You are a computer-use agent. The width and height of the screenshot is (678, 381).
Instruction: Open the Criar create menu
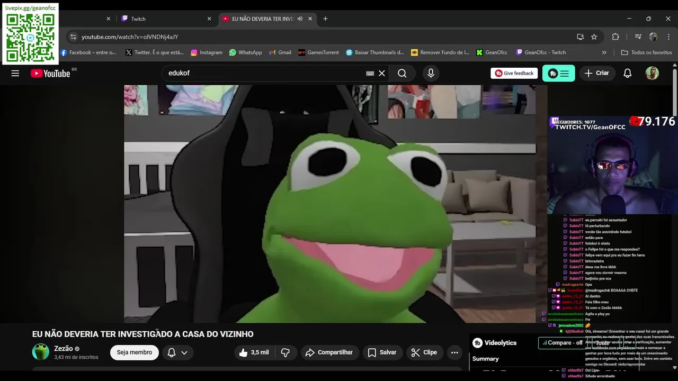tap(597, 73)
